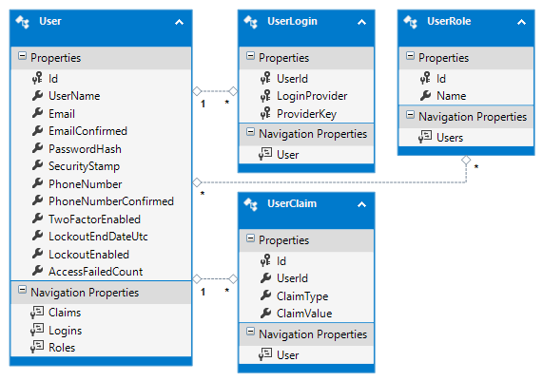
Task: Collapse the UserRole entity using the chevron
Action: pyautogui.click(x=521, y=23)
